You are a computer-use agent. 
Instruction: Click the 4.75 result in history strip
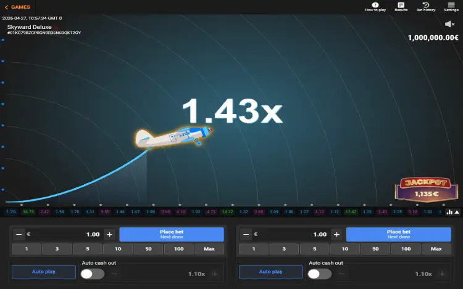[x=211, y=212]
